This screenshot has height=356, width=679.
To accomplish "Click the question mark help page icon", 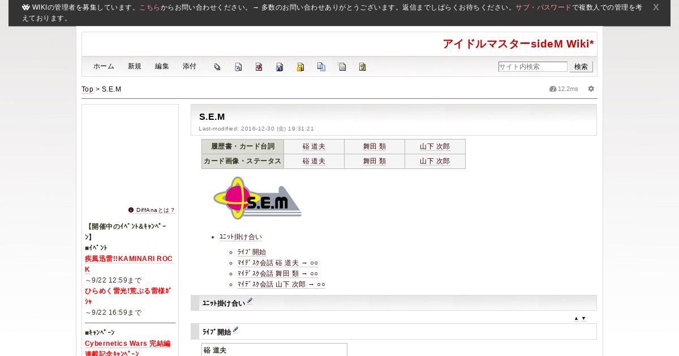I will click(363, 67).
